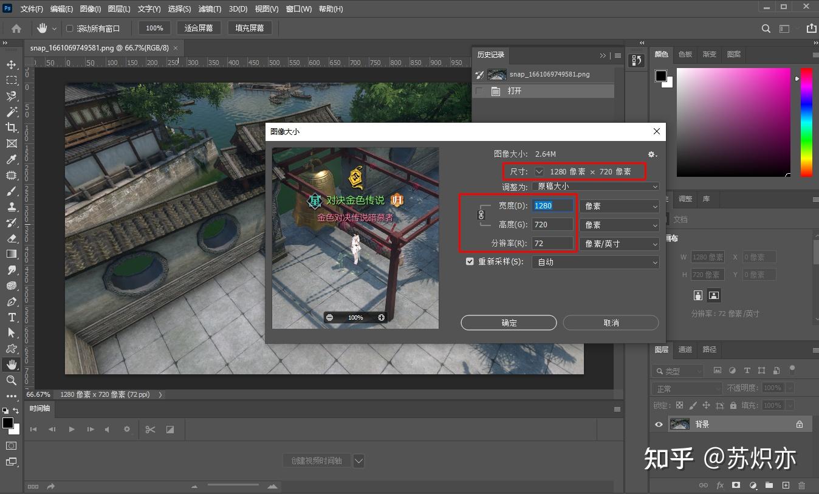The image size is (819, 494).
Task: Uncheck the resample checkbox in dialog
Action: 470,261
